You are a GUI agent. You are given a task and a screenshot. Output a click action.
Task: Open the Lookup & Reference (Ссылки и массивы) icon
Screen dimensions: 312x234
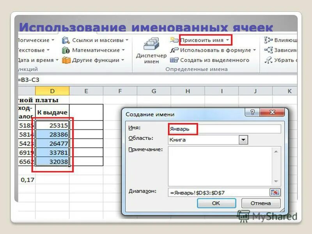66,40
